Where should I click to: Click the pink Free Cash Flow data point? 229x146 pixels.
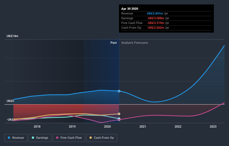tap(119, 120)
